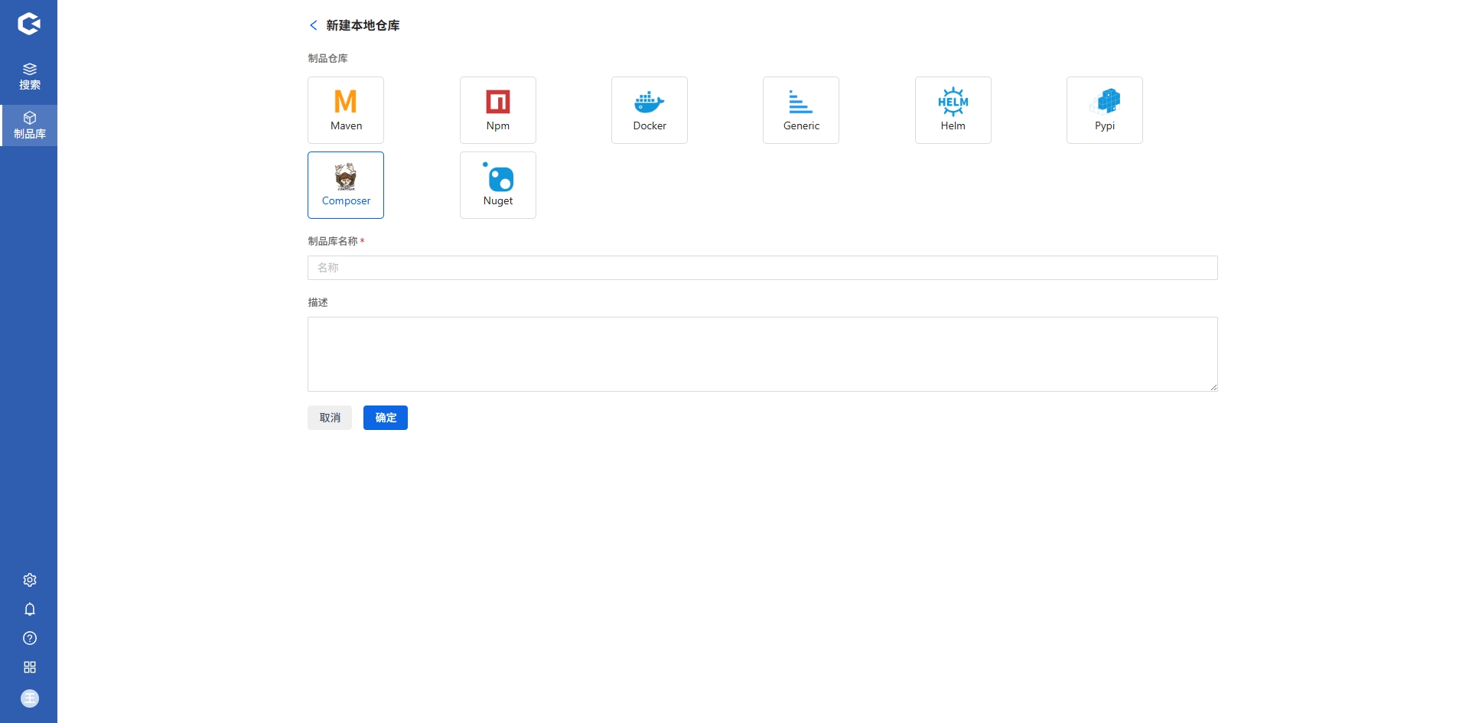Click the 描述 field label
Screen dimensions: 1469x723
point(318,302)
